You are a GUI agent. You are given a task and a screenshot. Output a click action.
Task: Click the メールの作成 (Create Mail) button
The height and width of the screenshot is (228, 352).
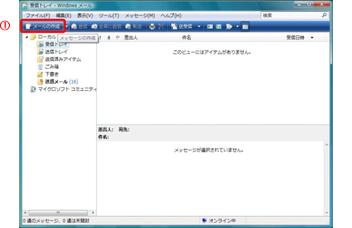click(x=43, y=26)
